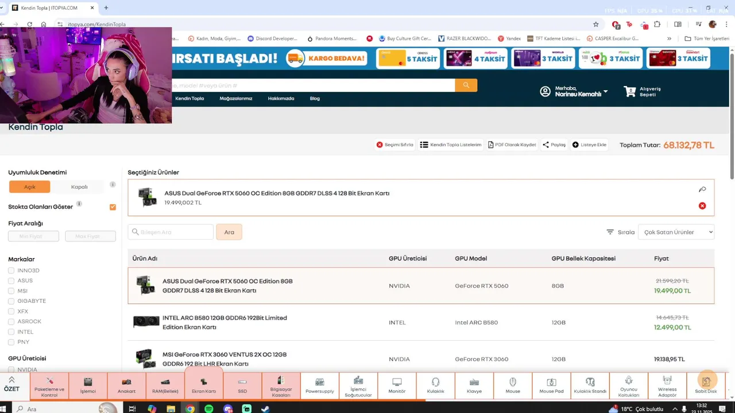Viewport: 735px width, 413px height.
Task: Open the Blog menu item
Action: pyautogui.click(x=315, y=99)
